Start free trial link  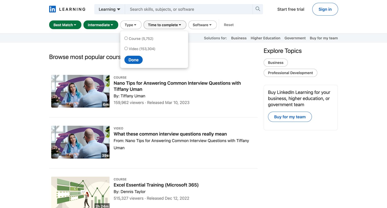(291, 9)
